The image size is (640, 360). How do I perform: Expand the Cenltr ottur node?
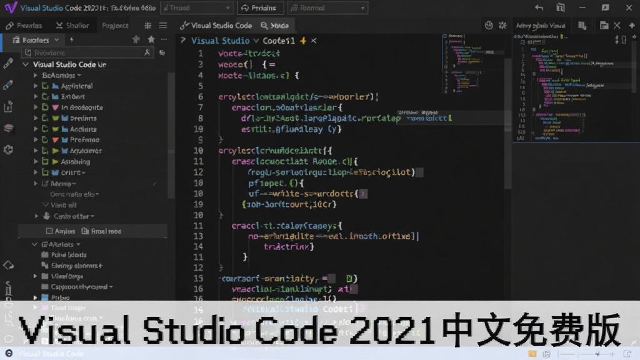36,216
